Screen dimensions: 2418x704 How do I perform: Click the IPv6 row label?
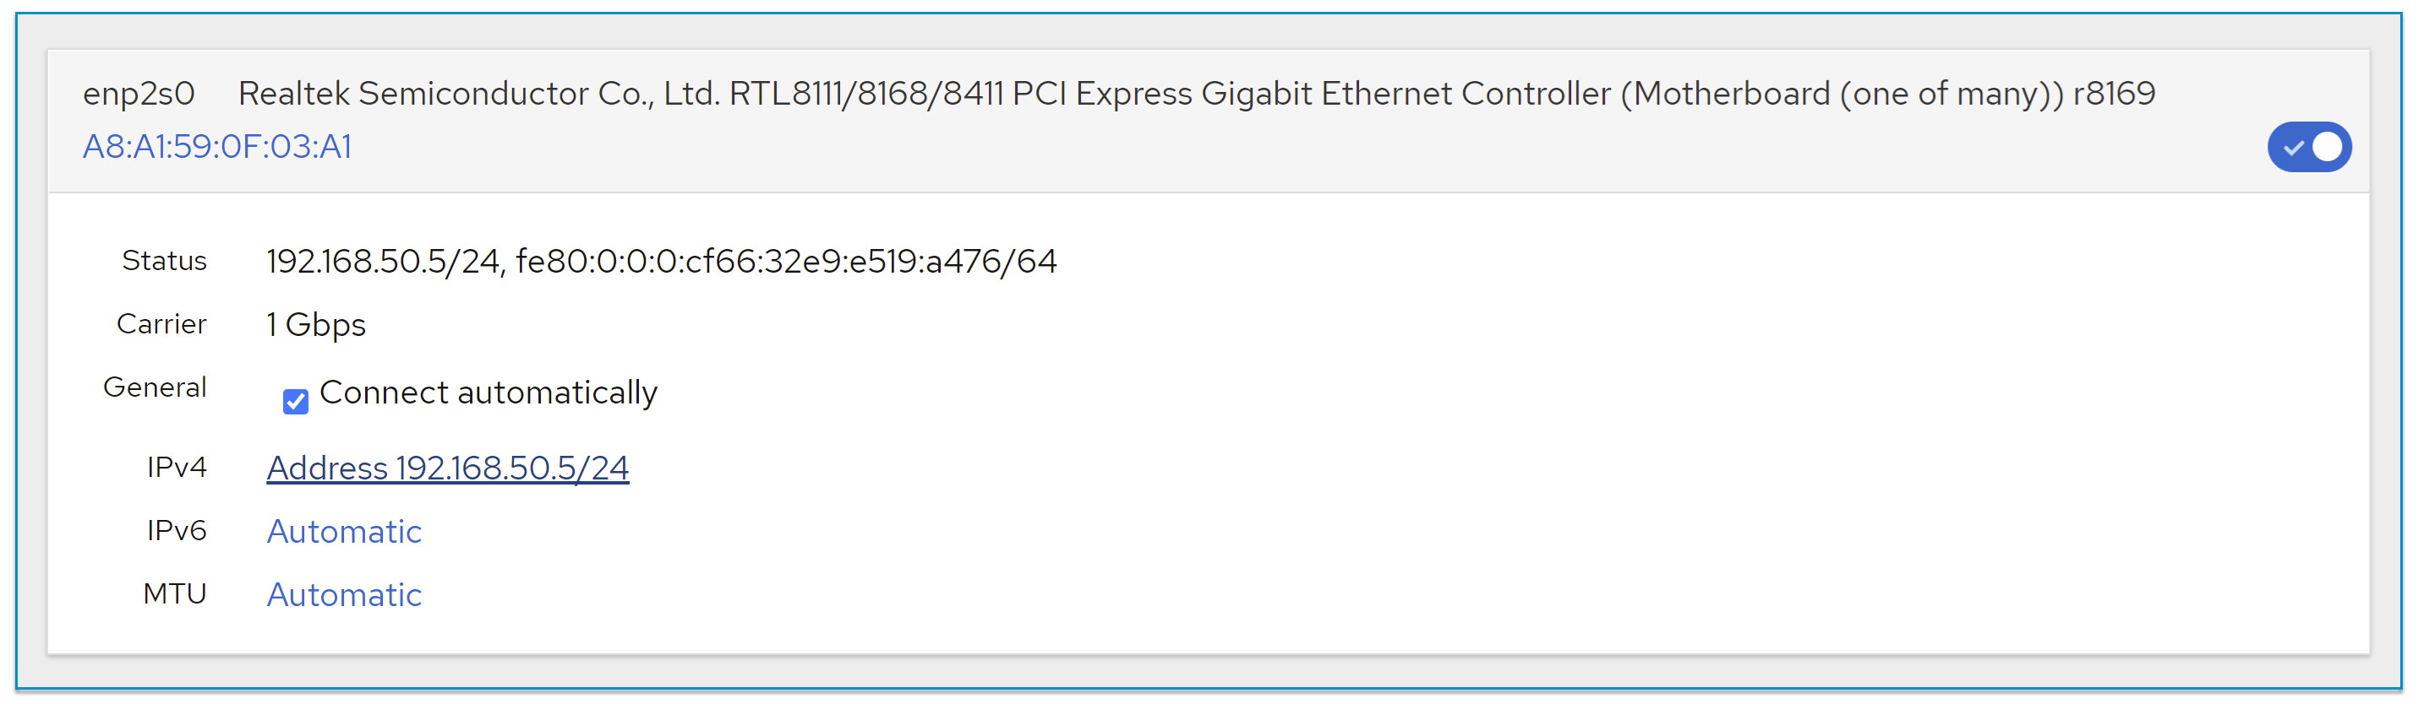[177, 531]
